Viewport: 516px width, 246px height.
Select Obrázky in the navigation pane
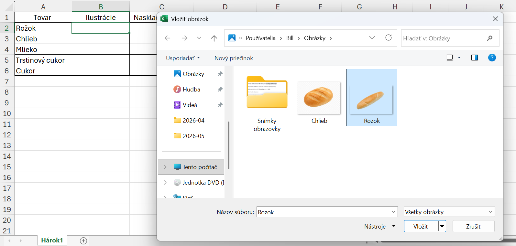tap(193, 74)
